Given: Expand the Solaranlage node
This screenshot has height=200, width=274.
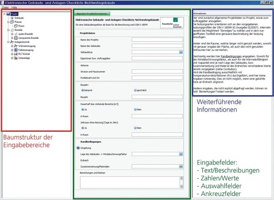Looking at the screenshot, I should tap(12, 58).
